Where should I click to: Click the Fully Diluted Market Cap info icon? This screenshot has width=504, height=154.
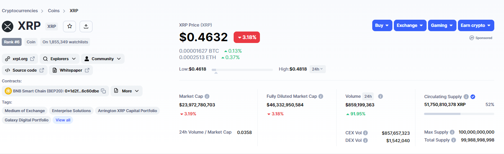[x=321, y=96]
